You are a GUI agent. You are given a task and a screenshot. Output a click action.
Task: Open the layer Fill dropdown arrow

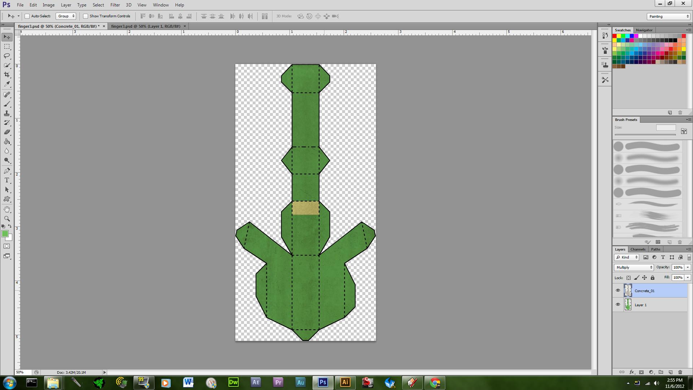point(688,277)
